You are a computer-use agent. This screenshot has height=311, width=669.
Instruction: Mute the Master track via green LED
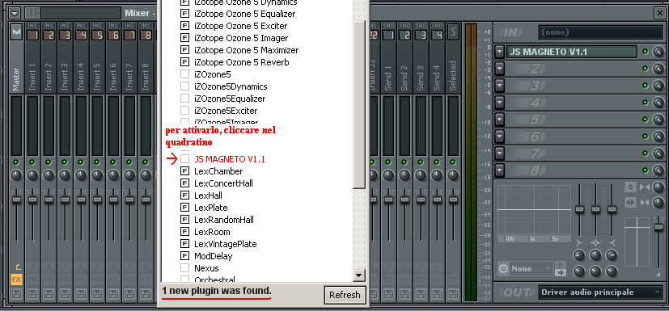16,162
